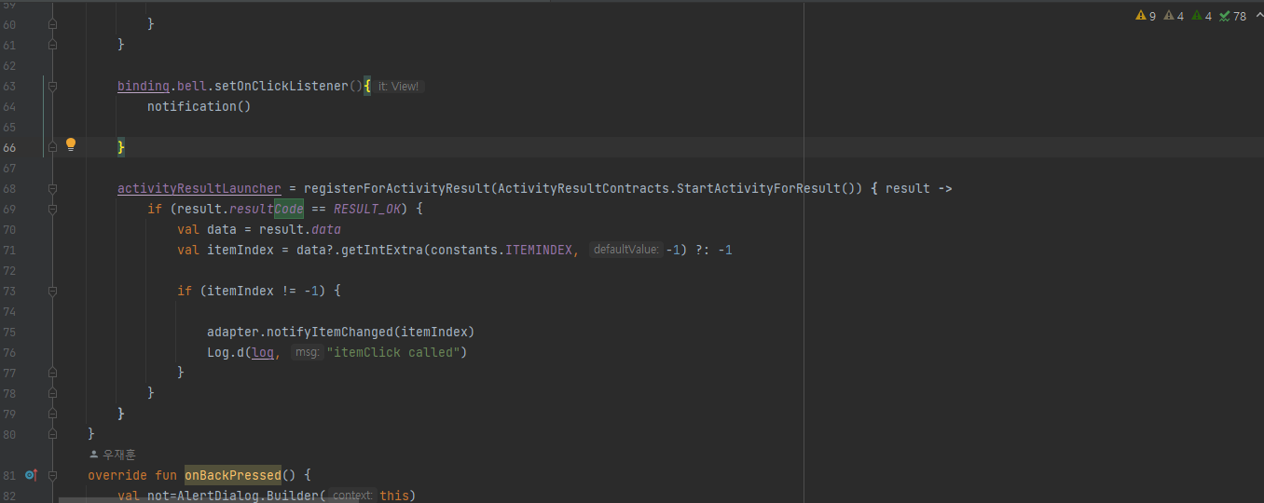
Task: Click highlighted 'resultCode' property on line 69
Action: click(x=267, y=209)
